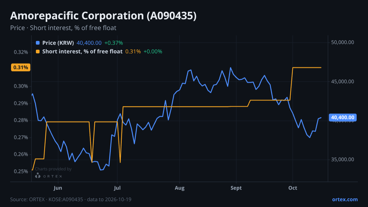Click the Jul x-axis label
This screenshot has width=368, height=207.
[x=117, y=188]
